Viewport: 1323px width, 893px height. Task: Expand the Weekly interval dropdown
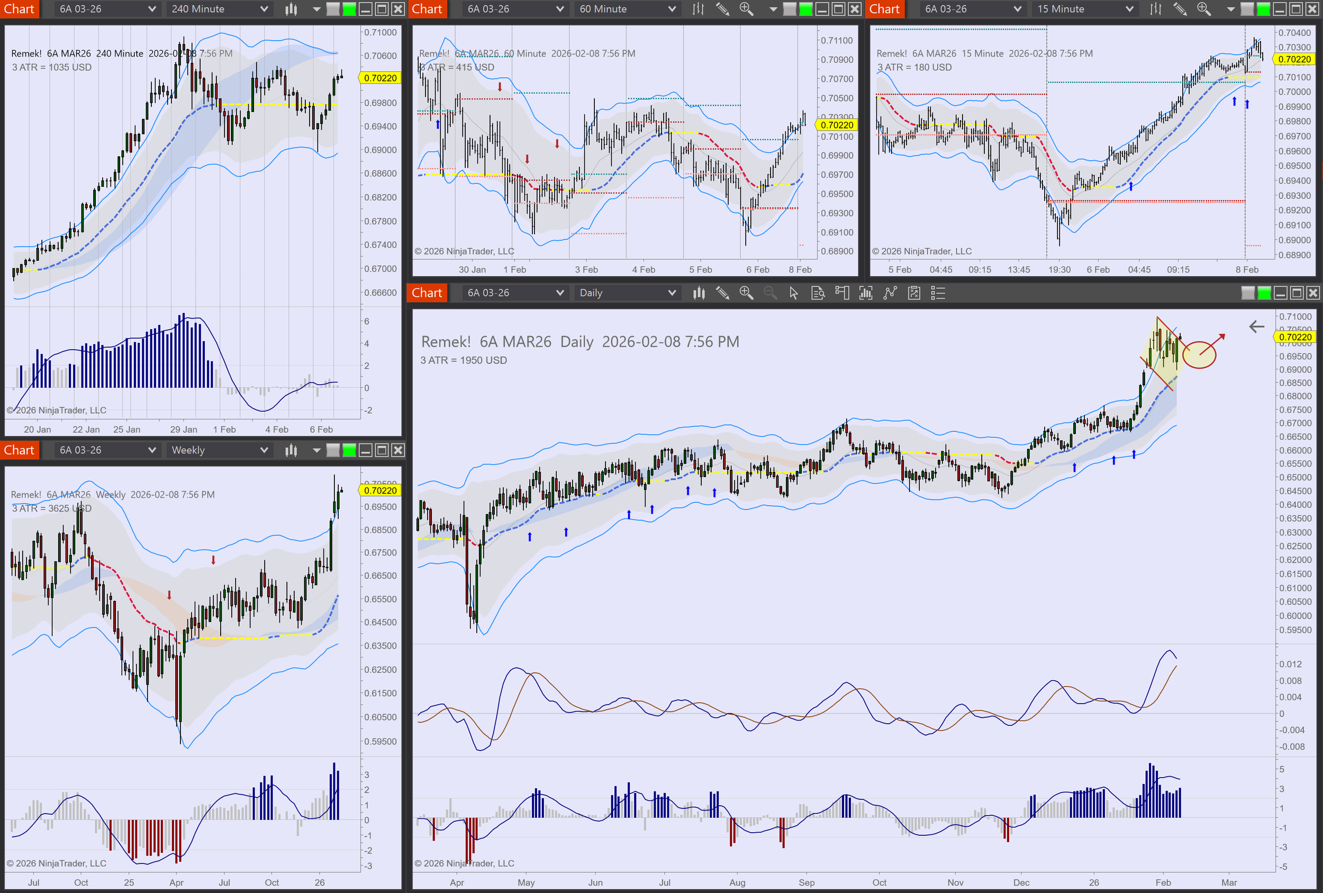pyautogui.click(x=264, y=450)
